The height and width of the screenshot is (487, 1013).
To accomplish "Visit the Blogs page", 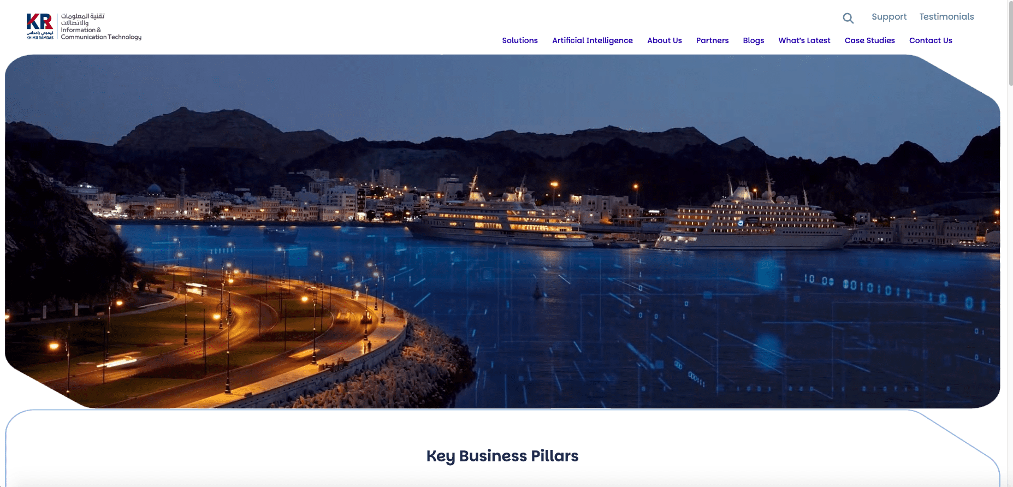I will point(754,40).
